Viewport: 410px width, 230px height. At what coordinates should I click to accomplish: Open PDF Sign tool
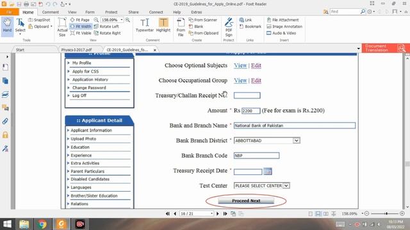[x=229, y=27]
